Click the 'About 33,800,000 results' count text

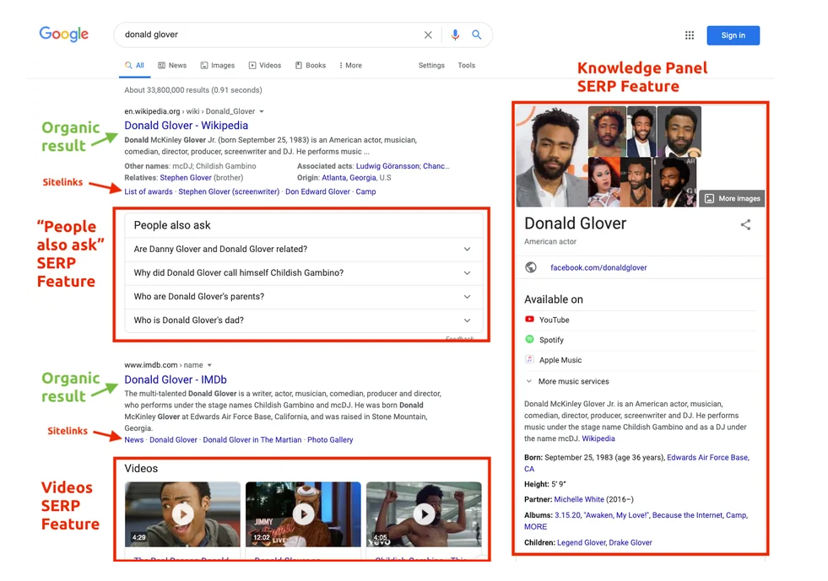tap(192, 90)
